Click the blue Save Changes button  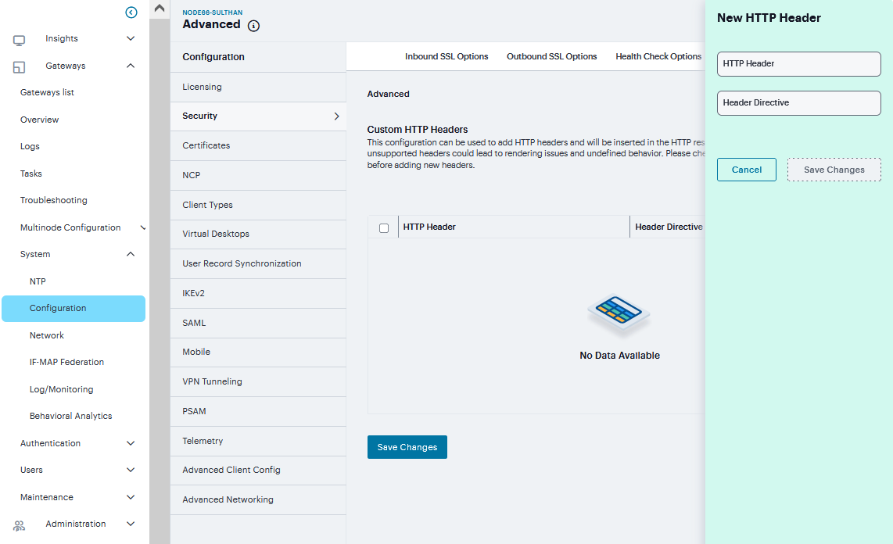407,447
